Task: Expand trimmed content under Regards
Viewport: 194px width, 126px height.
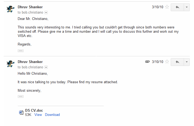Action: [21, 51]
